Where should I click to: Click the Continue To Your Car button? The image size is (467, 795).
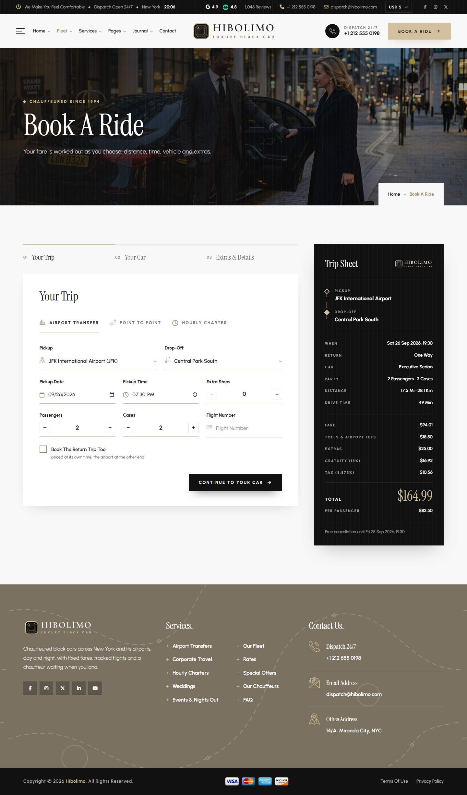point(235,483)
